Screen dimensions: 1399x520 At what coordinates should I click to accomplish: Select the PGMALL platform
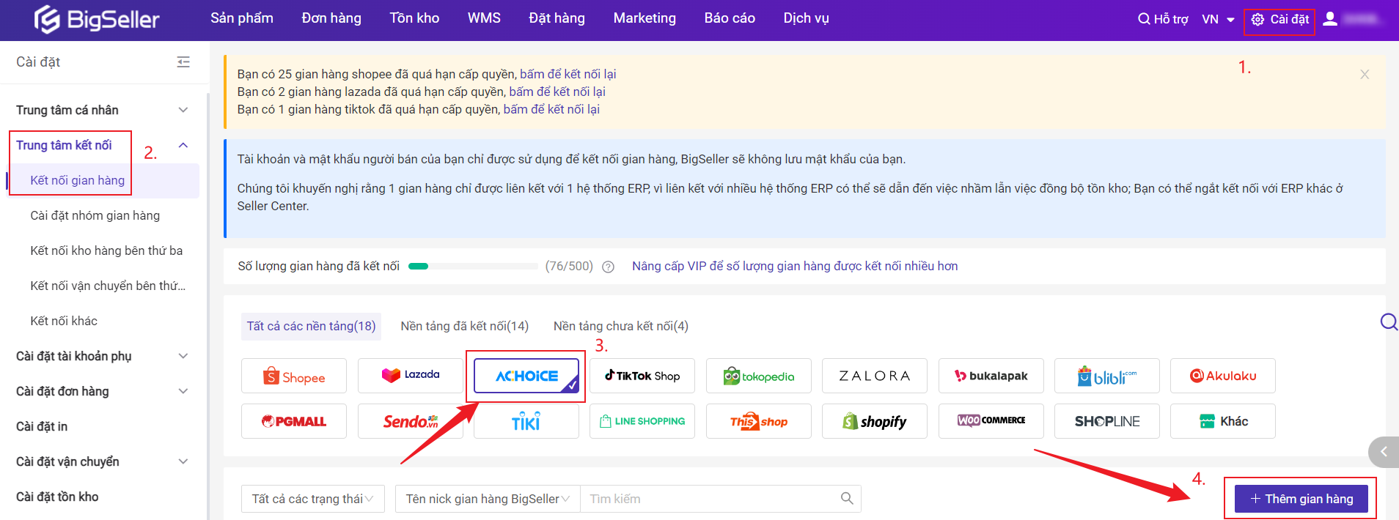[294, 421]
